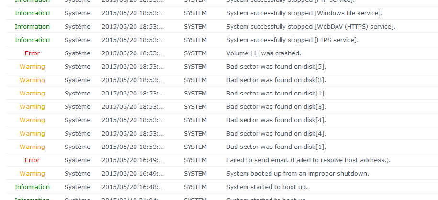Click the Information label on the FTPS service row
Image resolution: width=438 pixels, height=200 pixels.
click(x=32, y=40)
